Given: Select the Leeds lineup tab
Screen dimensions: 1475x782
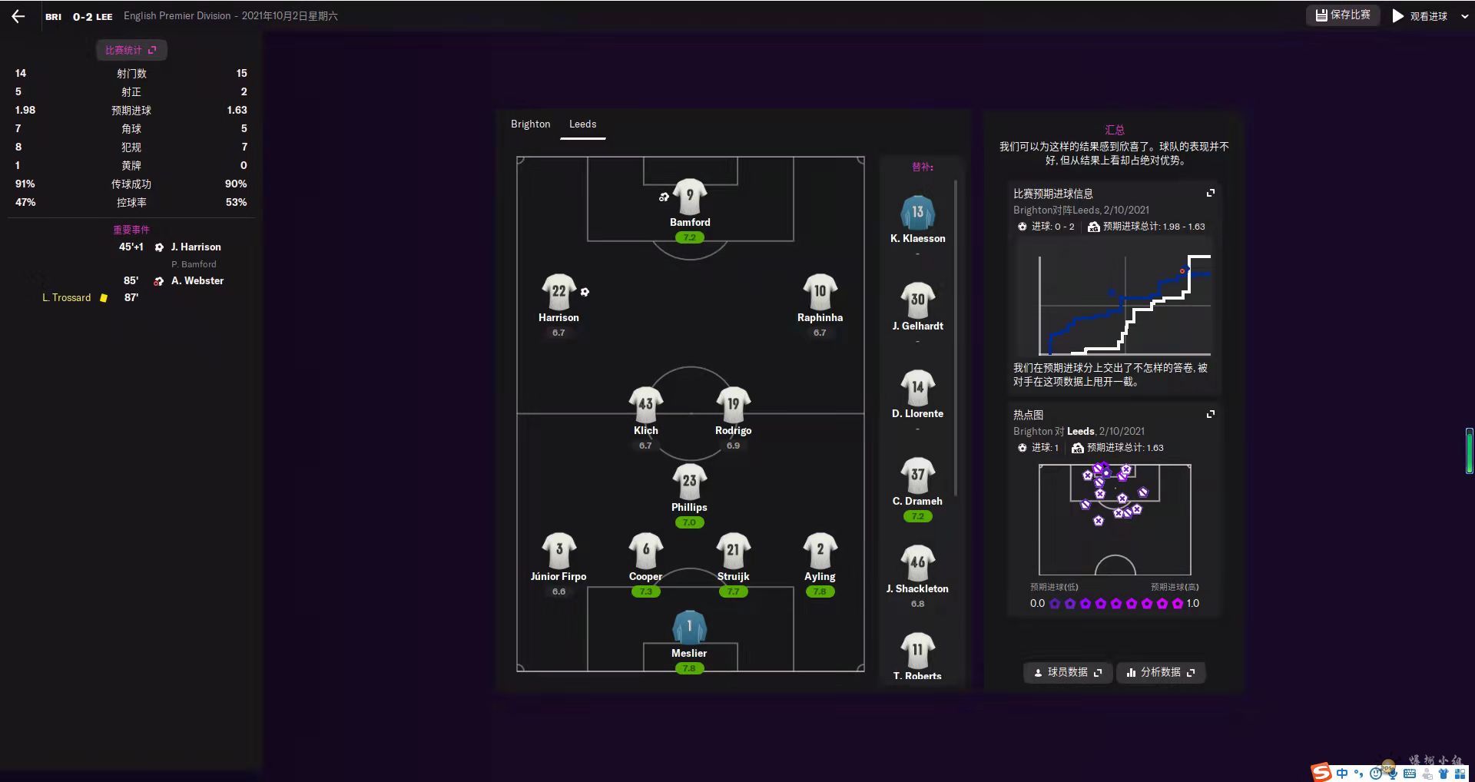Looking at the screenshot, I should pyautogui.click(x=582, y=124).
